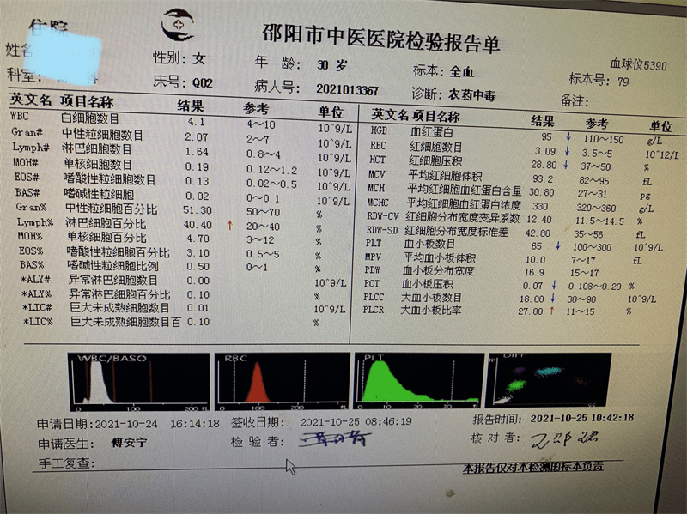687x514 pixels.
Task: Click the blue down arrow beside HGB result
Action: (568, 136)
